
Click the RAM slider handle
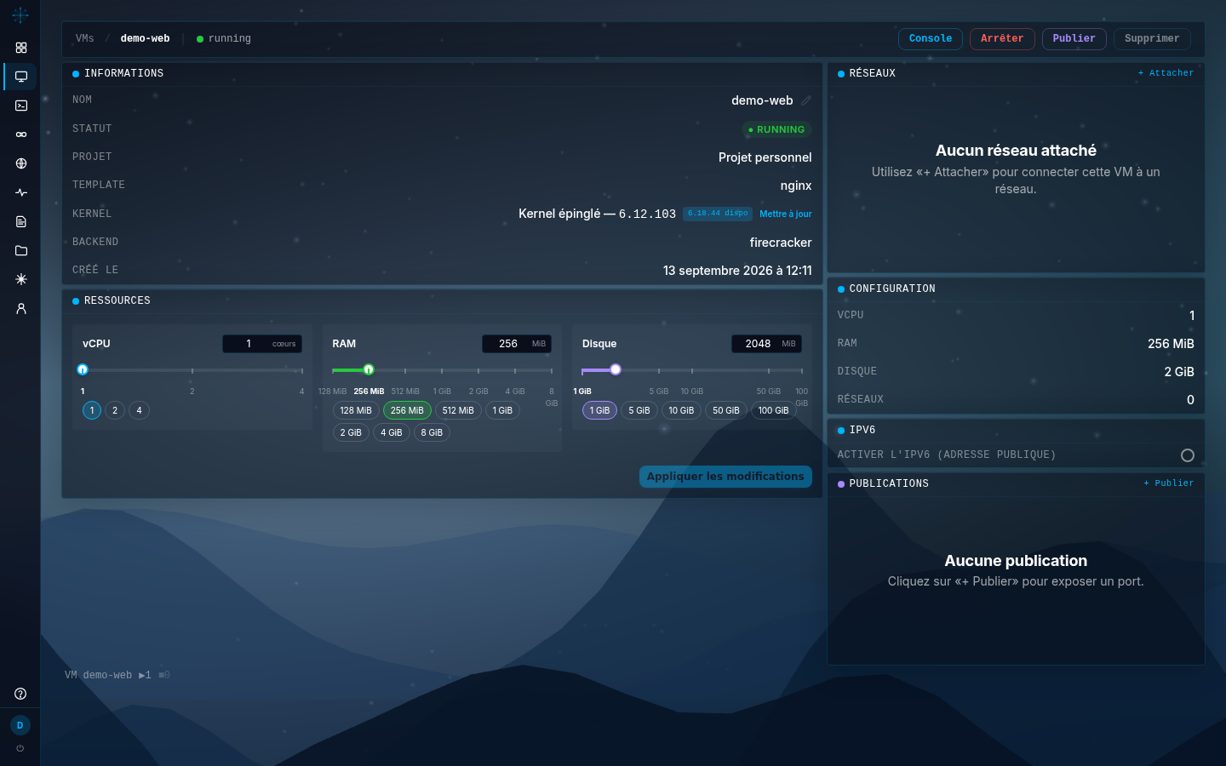pyautogui.click(x=369, y=369)
